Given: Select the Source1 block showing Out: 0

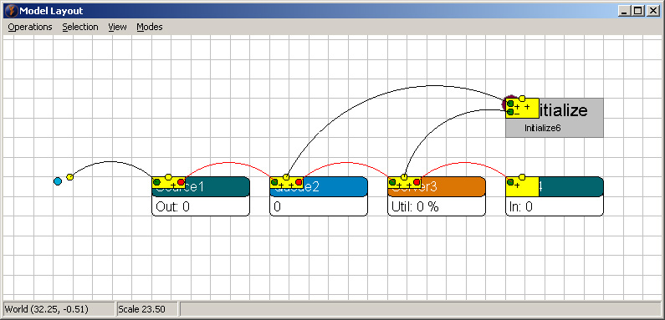Looking at the screenshot, I should (x=201, y=196).
